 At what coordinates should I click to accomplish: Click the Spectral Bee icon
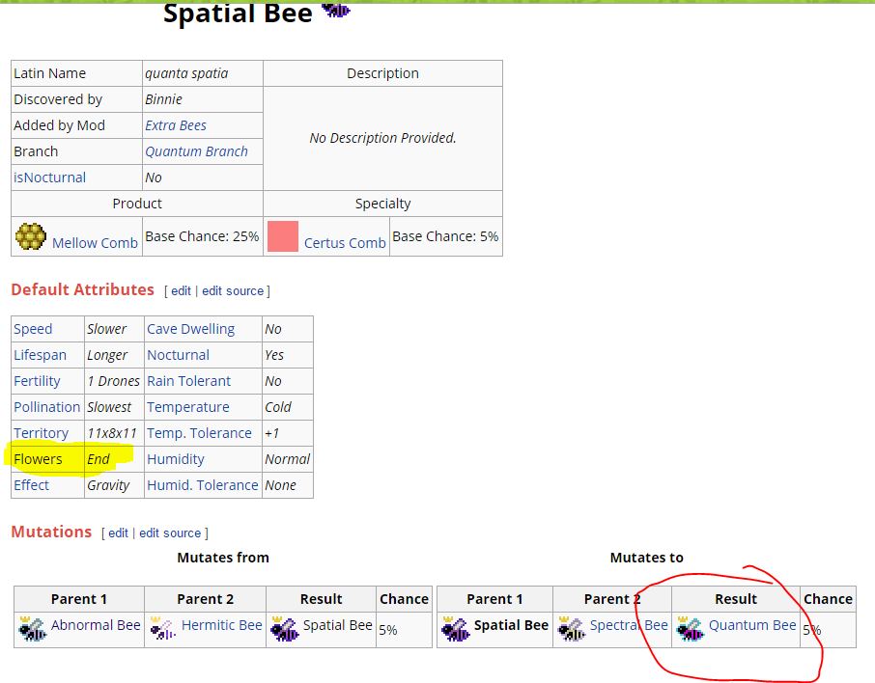pyautogui.click(x=571, y=630)
